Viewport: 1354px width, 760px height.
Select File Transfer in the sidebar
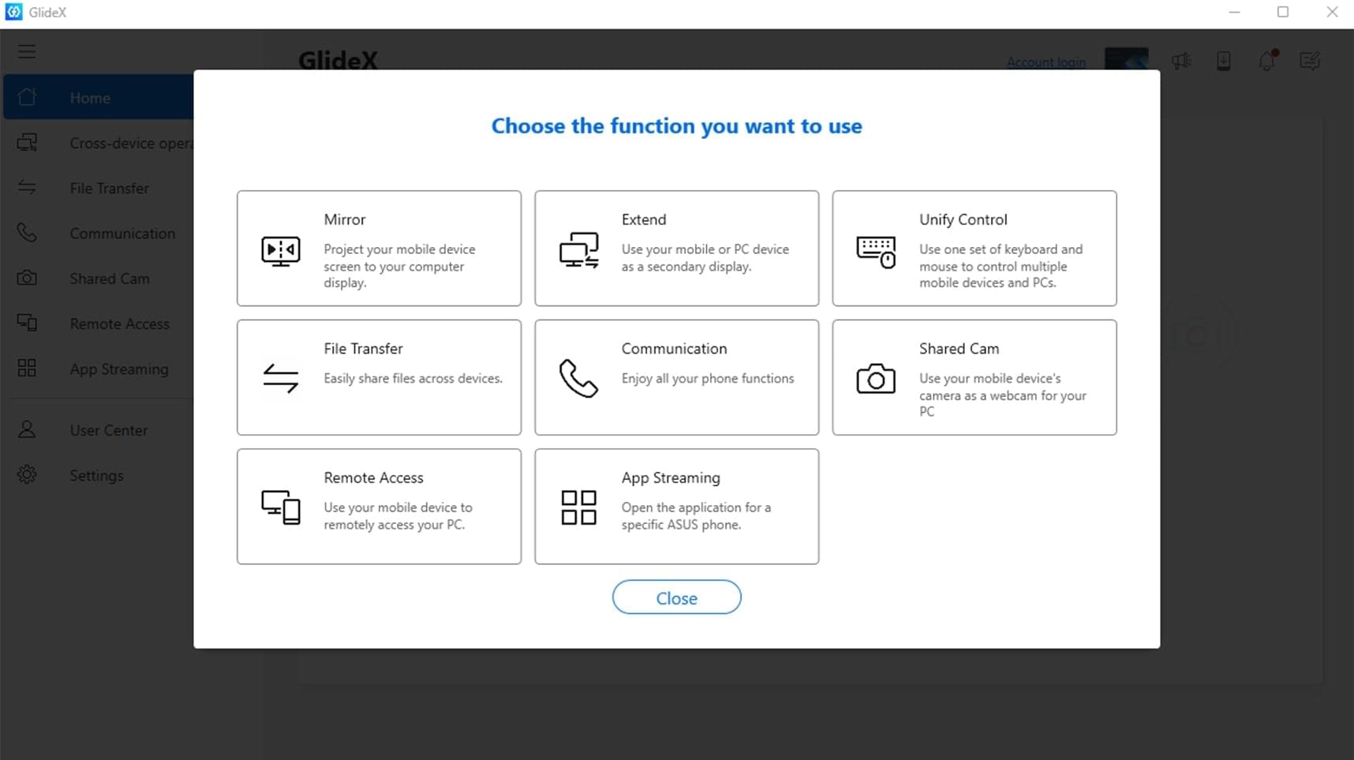pos(109,188)
